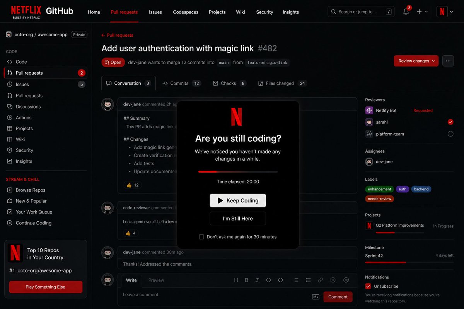Viewport: 464px width, 309px height.
Task: Uncheck the Unsubscribe notifications checkbox
Action: coord(368,286)
